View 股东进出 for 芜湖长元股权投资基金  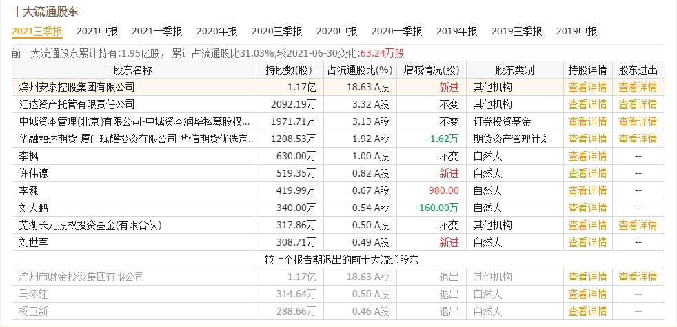click(x=638, y=225)
